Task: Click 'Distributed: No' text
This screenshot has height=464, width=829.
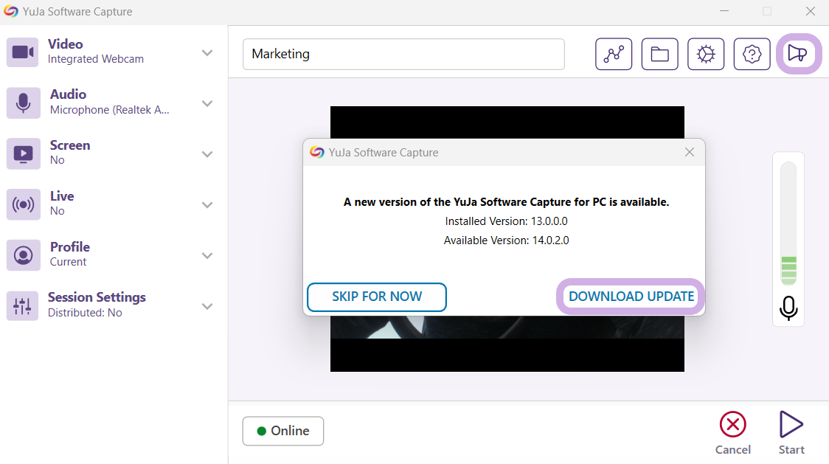Action: click(85, 313)
